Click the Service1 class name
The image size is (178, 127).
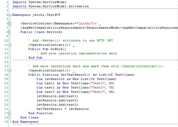55,32
